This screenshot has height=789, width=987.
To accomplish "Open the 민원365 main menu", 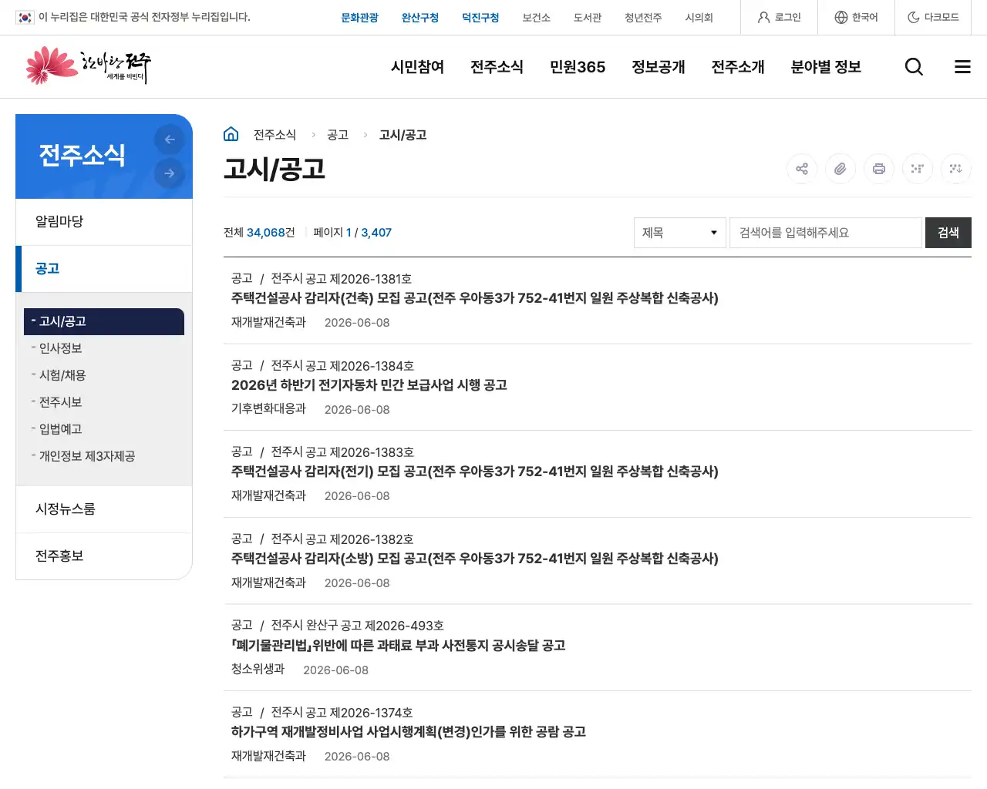I will click(578, 67).
